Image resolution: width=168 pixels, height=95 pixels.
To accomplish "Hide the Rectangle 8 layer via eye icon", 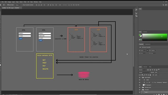I will tap(139, 85).
